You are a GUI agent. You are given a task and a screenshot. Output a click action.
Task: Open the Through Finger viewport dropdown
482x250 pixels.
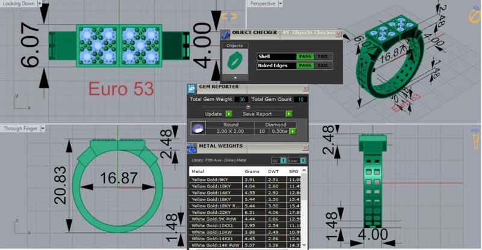[x=43, y=129]
